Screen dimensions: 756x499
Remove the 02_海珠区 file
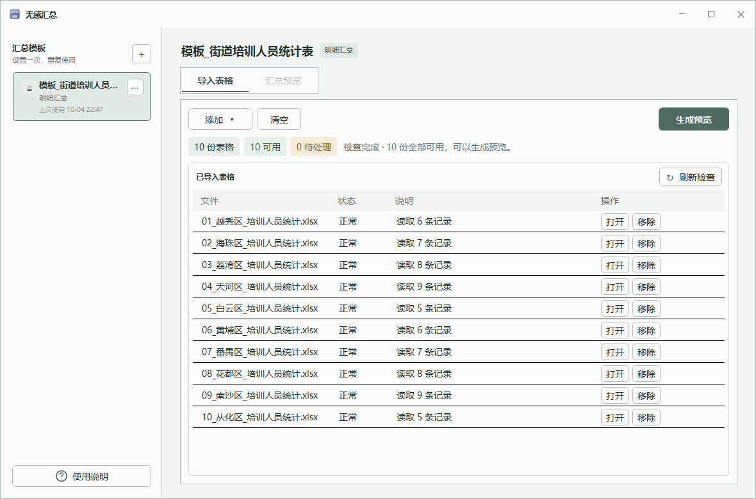point(646,243)
